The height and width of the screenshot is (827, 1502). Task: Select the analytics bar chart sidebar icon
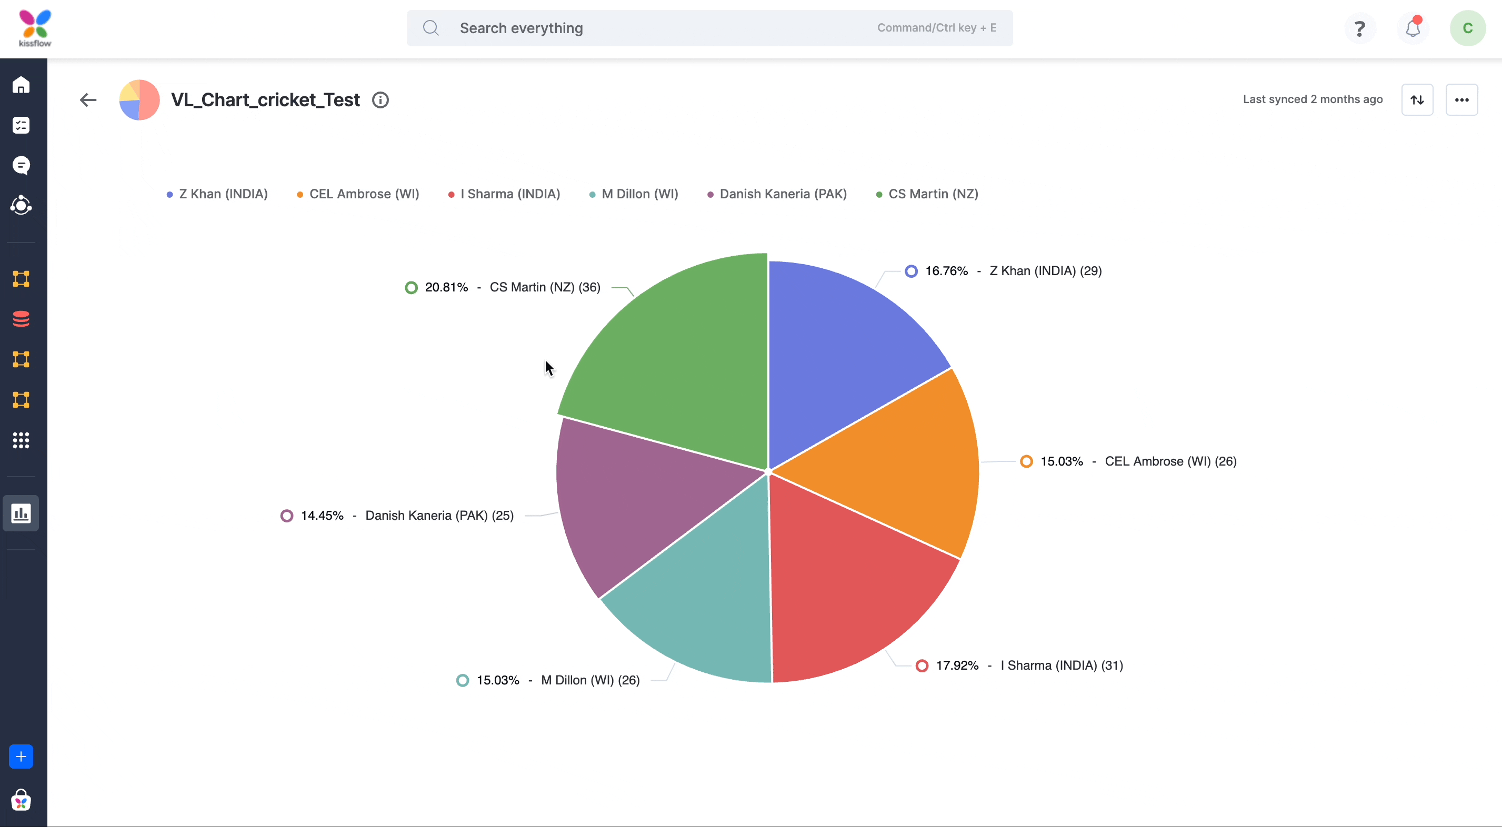[21, 513]
